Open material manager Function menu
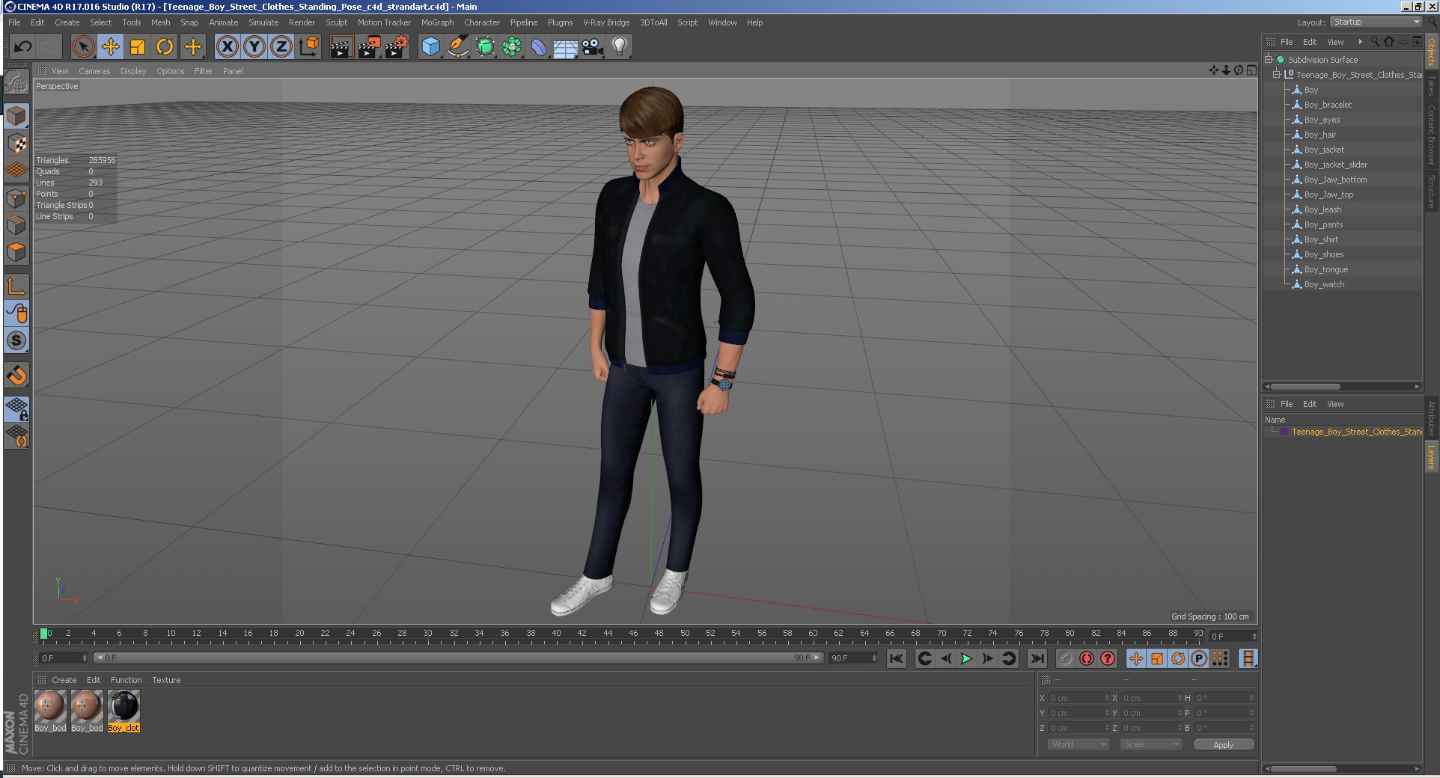The image size is (1440, 778). [126, 680]
